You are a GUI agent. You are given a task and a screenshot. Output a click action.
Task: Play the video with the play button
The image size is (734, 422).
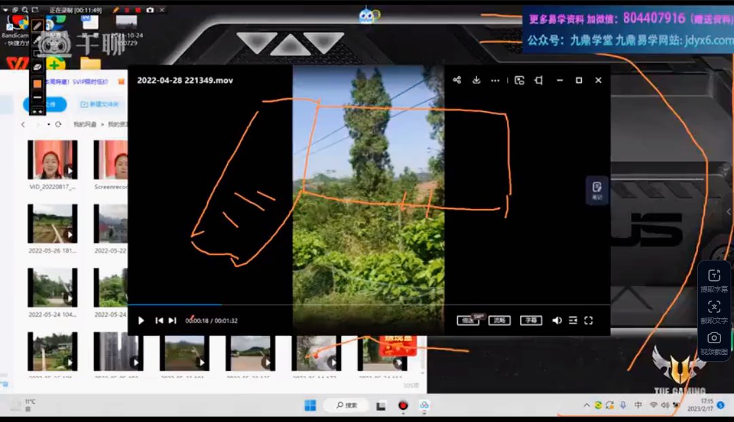141,321
